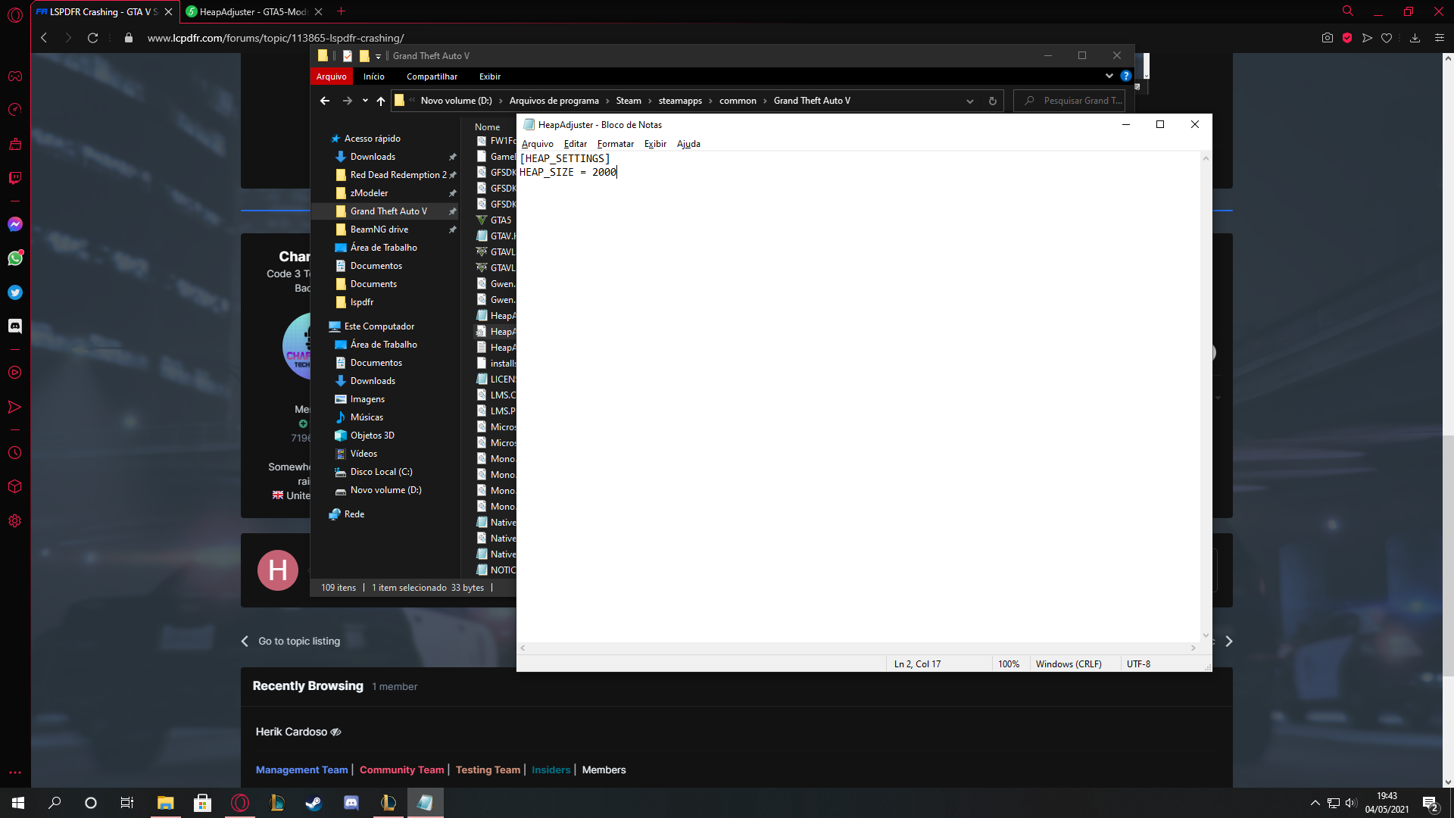
Task: Click the Opera sidebar settings gear
Action: pos(15,521)
